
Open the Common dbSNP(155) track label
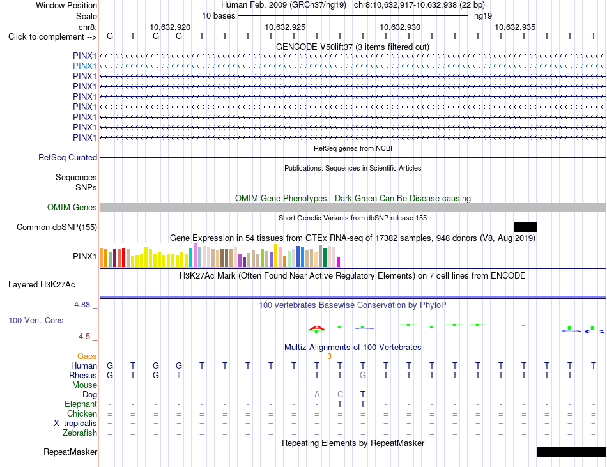(57, 227)
